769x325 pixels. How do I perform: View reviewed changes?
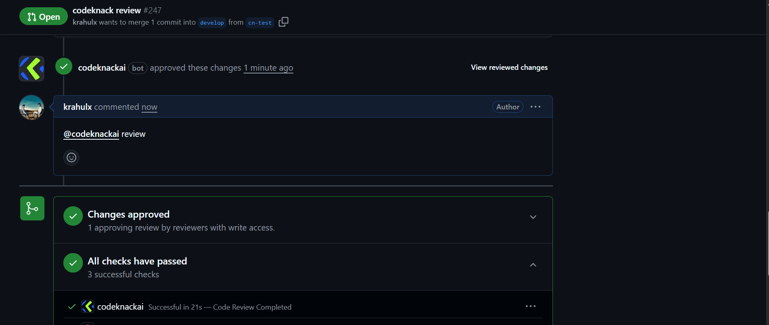509,67
